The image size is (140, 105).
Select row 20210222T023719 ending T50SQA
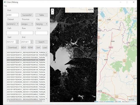point(26,87)
